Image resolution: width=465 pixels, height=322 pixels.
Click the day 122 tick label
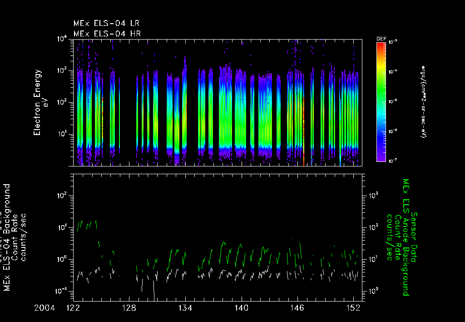(73, 308)
